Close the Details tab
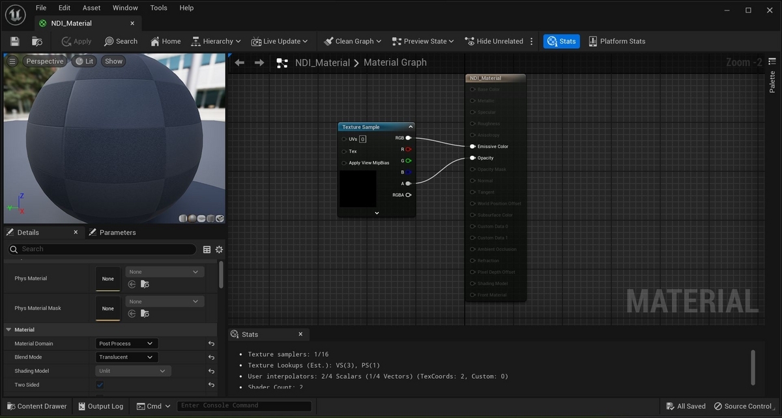 click(x=76, y=232)
